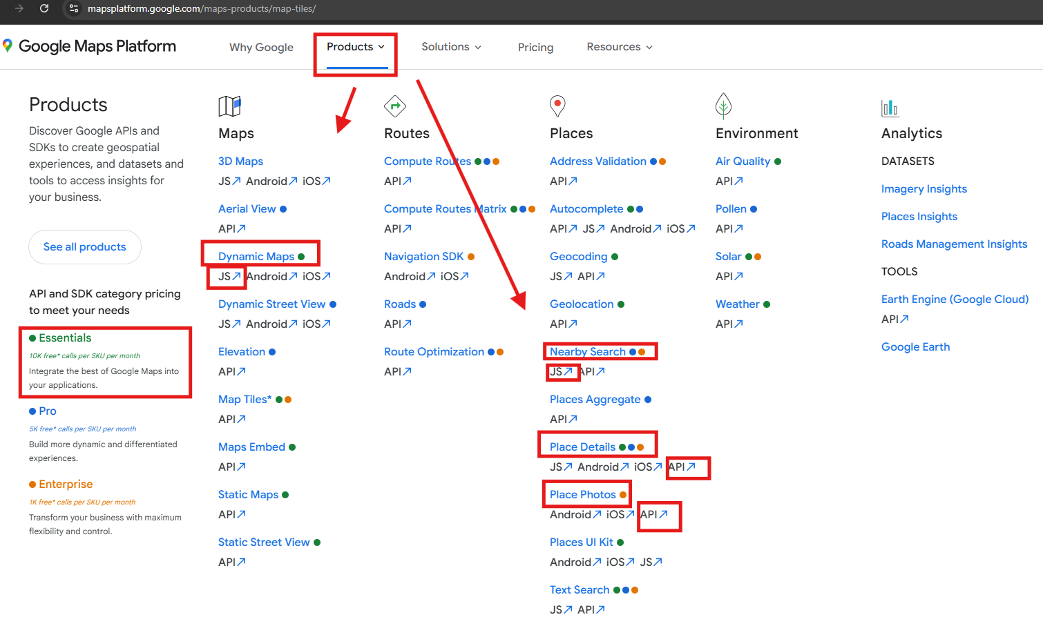Open the Android link under 3D Maps
This screenshot has height=617, width=1043.
(271, 181)
